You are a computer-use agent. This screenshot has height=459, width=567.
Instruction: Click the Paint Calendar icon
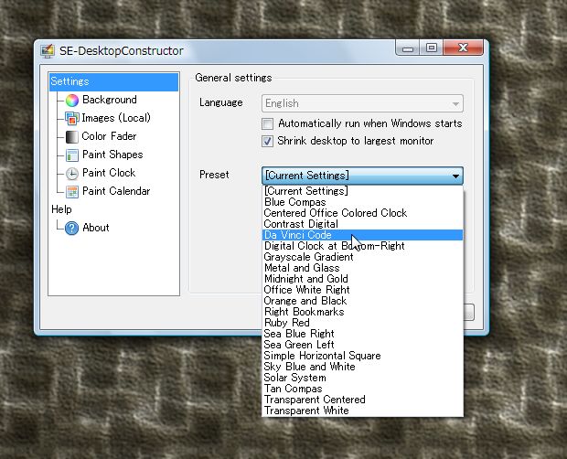tap(72, 191)
